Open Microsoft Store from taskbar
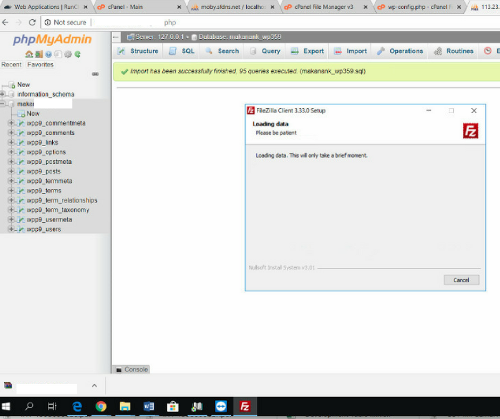 tap(172, 406)
